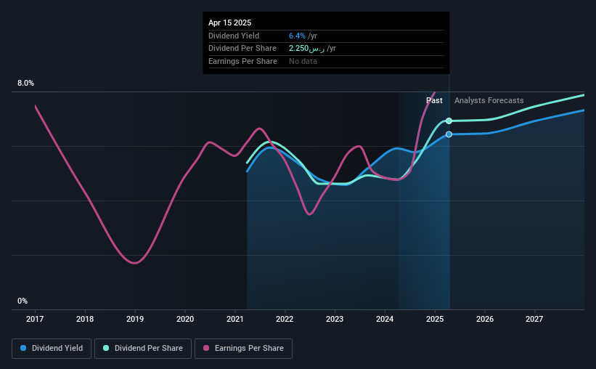596x369 pixels.
Task: Click the 2018 x-axis label
Action: tap(85, 319)
